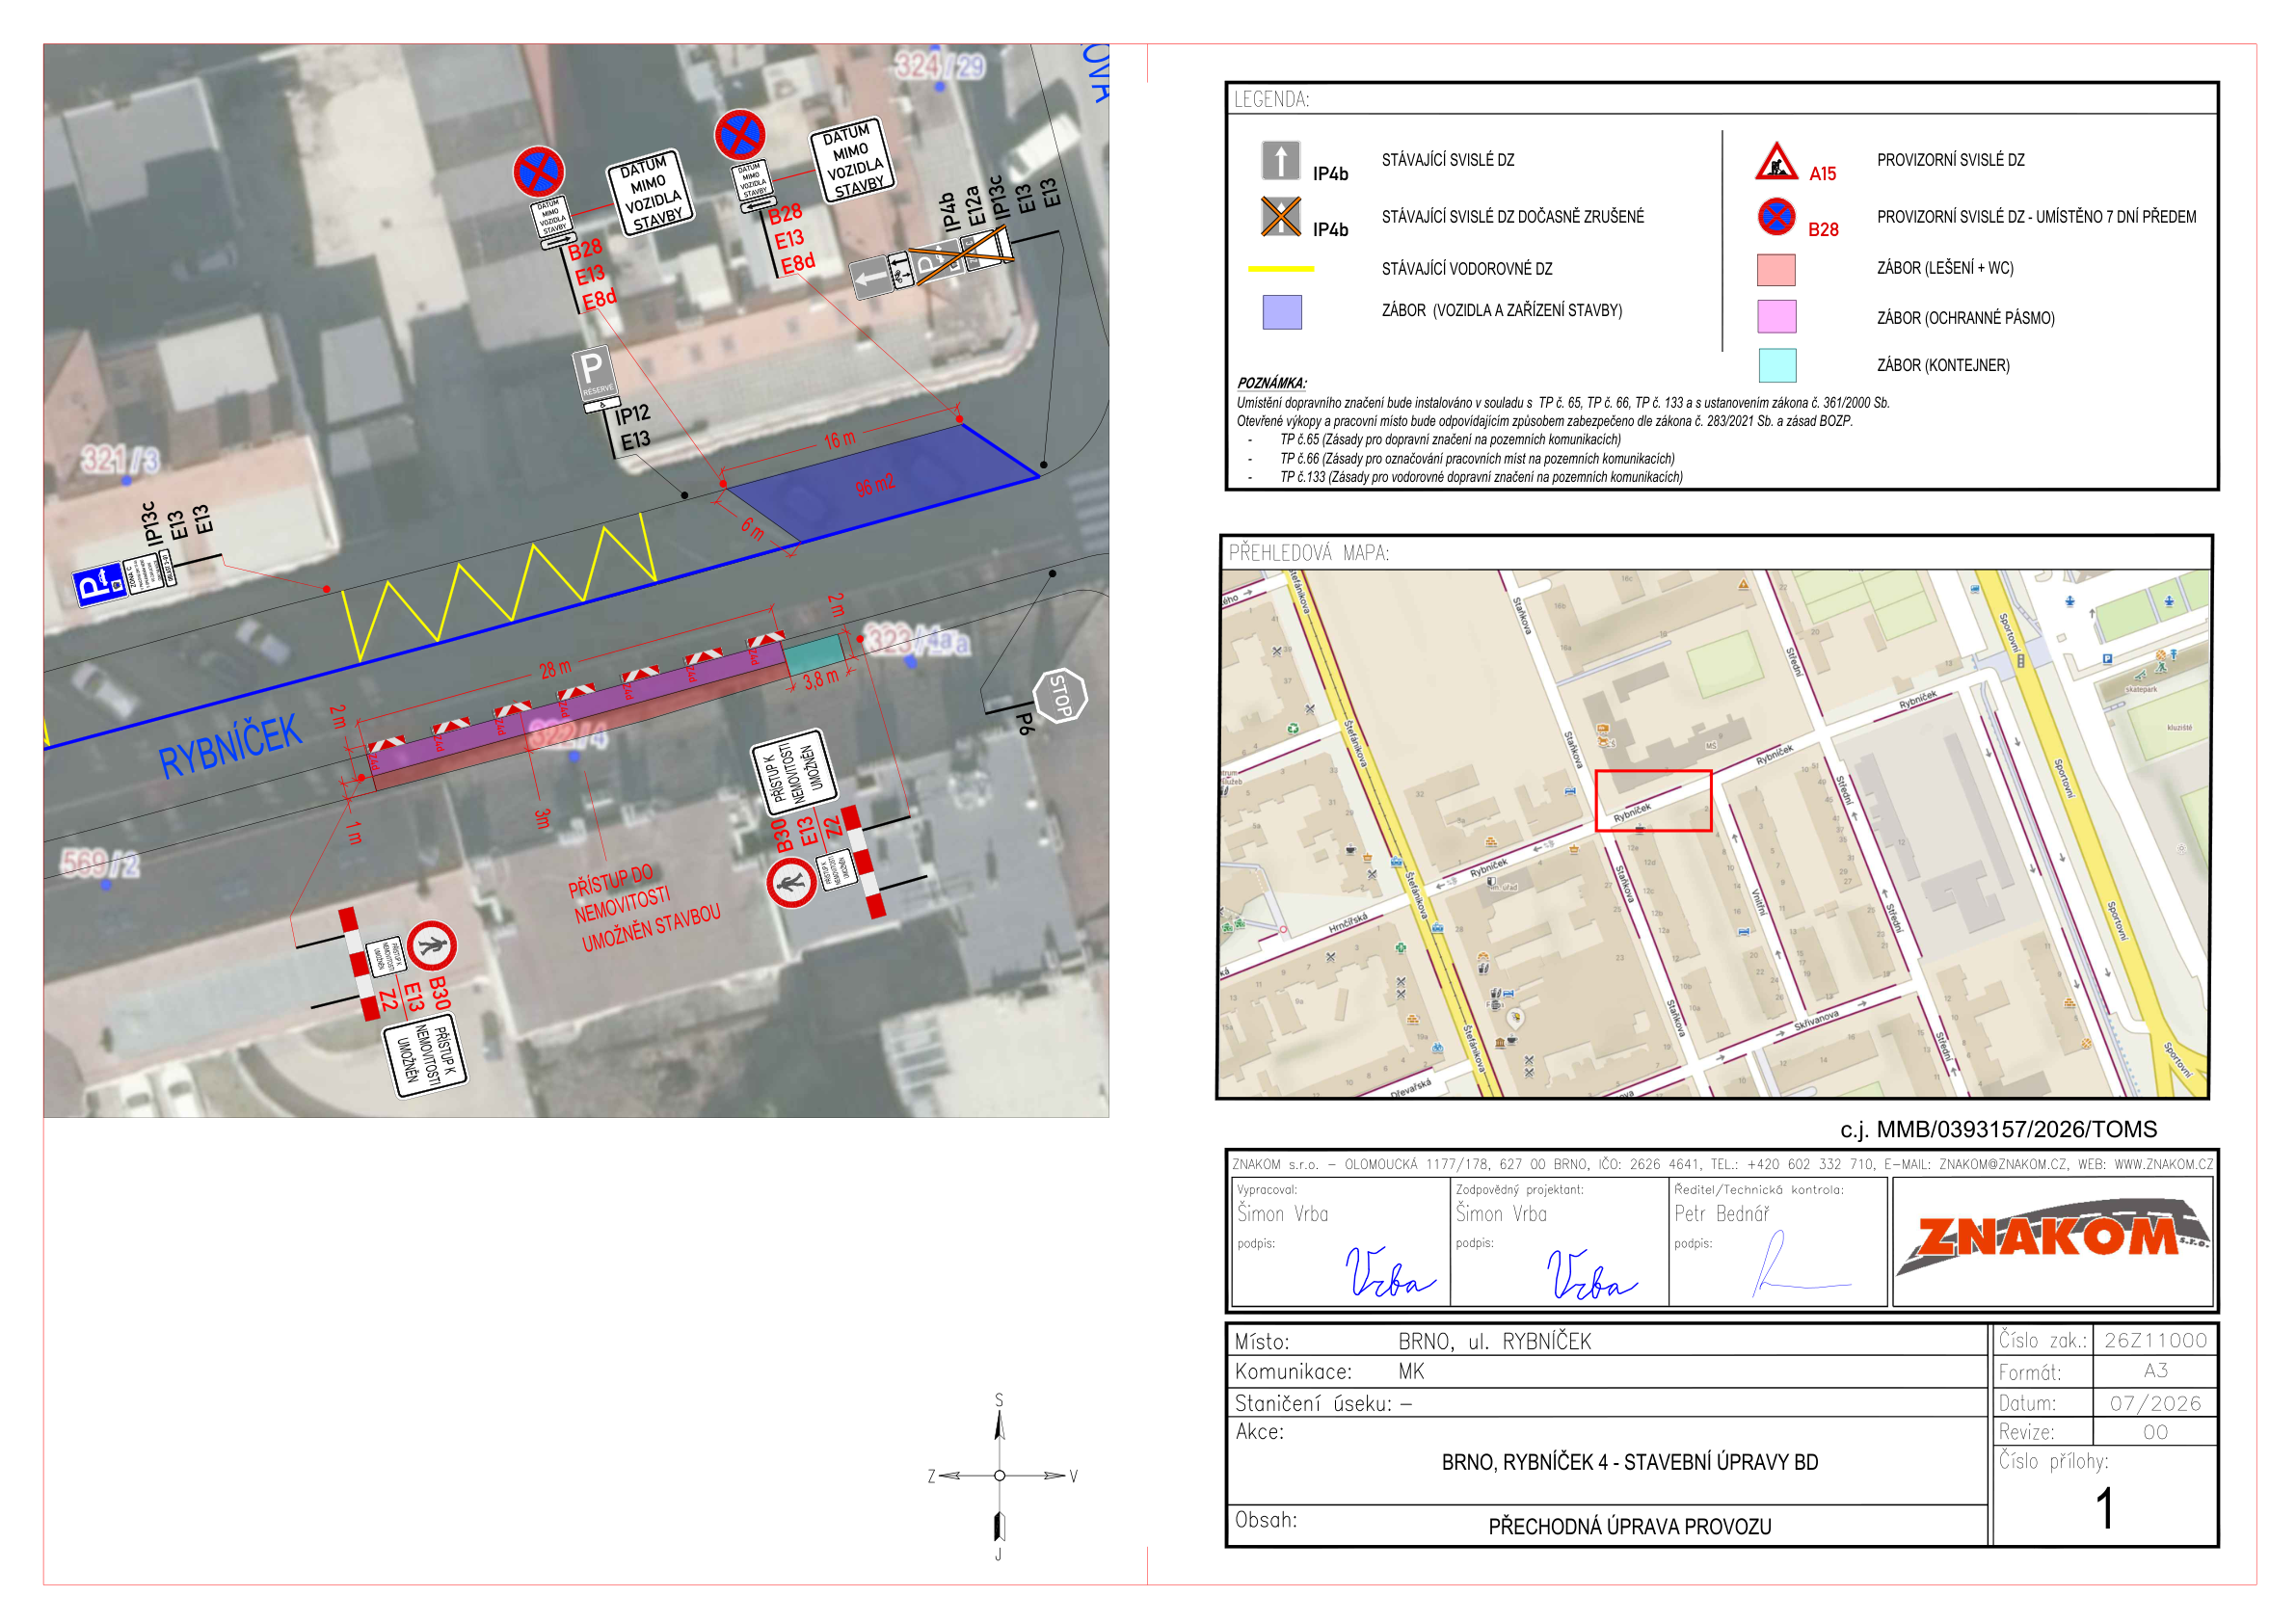Image resolution: width=2296 pixels, height=1623 pixels.
Task: Click parcel number '321/3'
Action: click(x=120, y=459)
